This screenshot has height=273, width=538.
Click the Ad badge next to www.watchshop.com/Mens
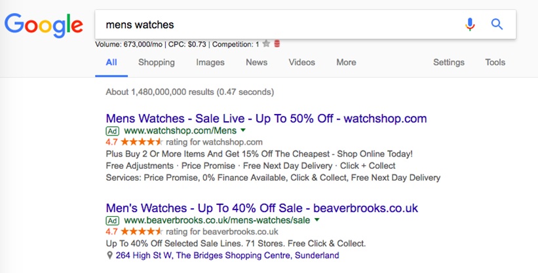(113, 131)
